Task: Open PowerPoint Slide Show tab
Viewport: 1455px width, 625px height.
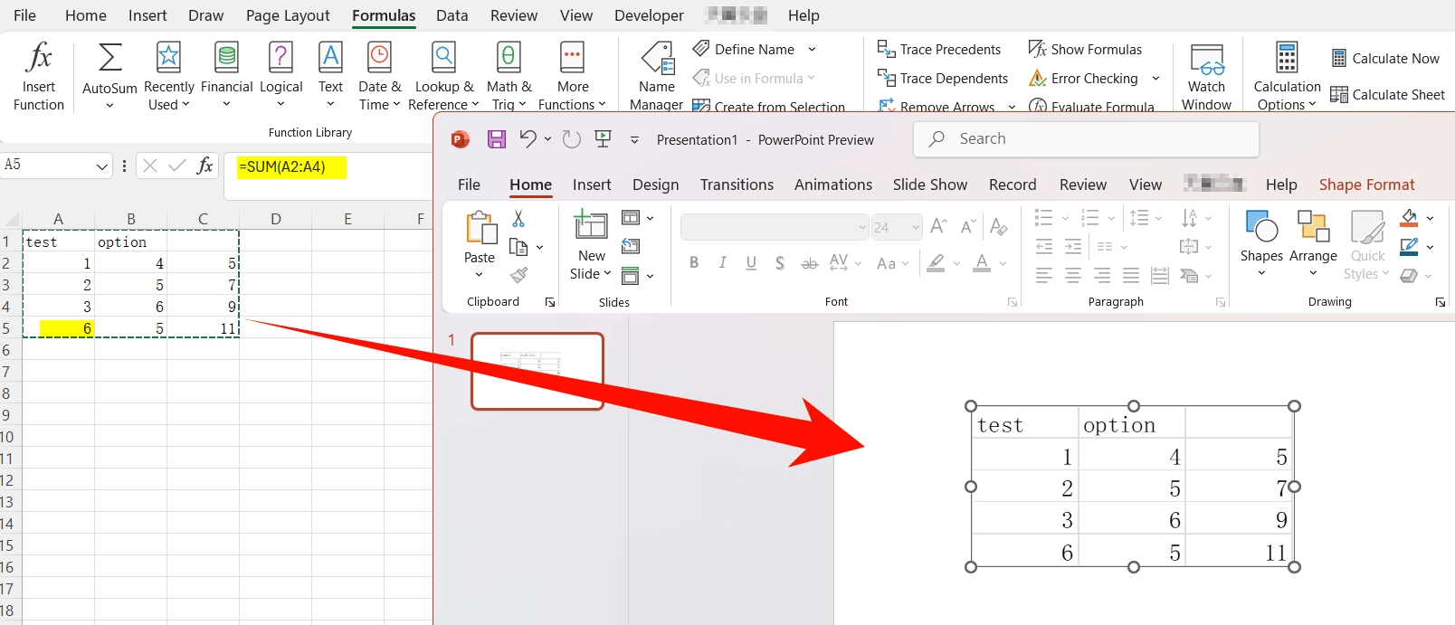Action: (x=929, y=185)
